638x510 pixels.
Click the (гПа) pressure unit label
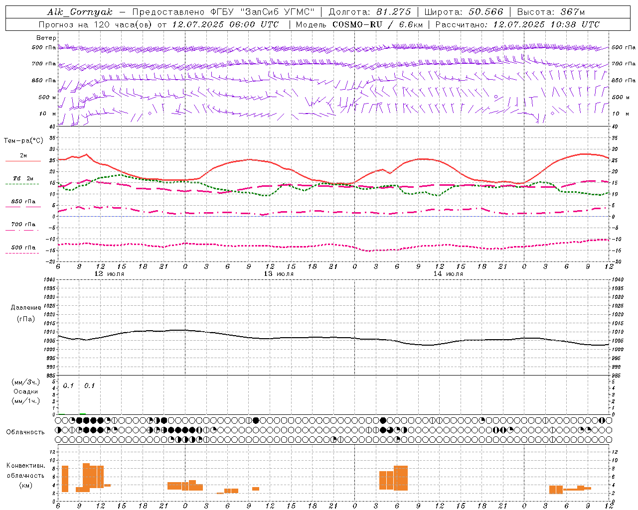(26, 319)
